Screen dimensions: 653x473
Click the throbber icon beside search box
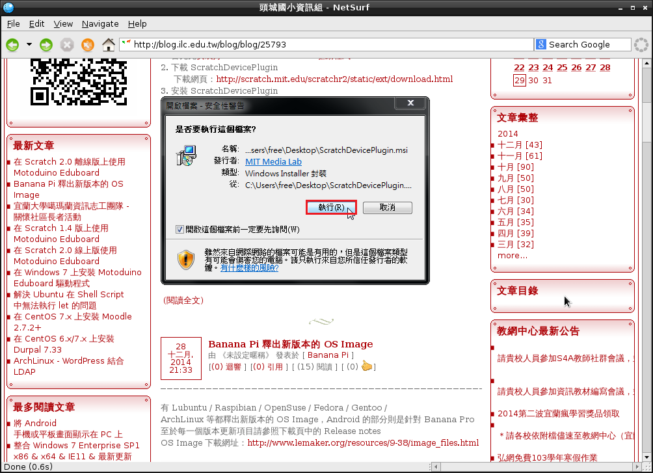pos(641,45)
